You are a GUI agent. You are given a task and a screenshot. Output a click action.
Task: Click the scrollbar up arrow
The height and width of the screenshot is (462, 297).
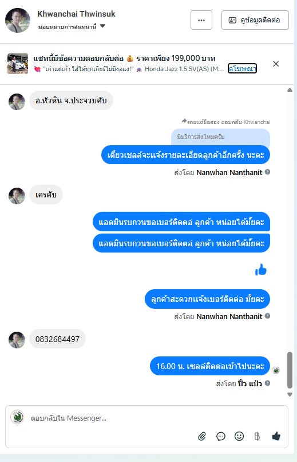tap(290, 90)
